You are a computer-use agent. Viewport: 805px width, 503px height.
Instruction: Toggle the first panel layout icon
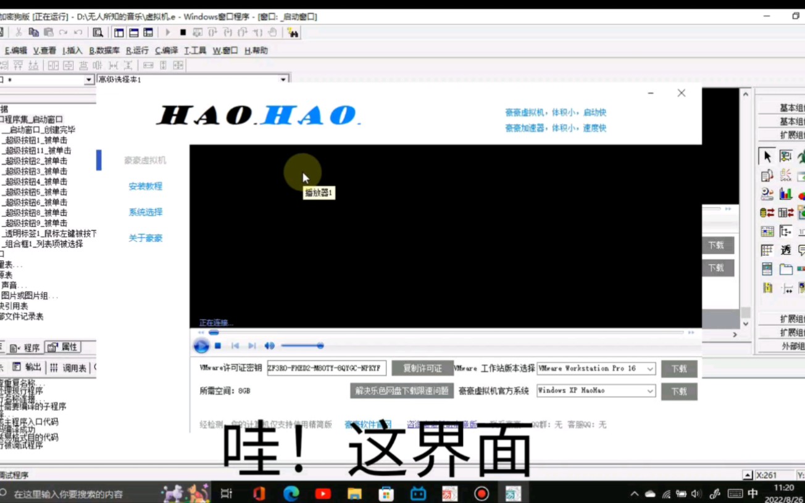[x=119, y=32]
